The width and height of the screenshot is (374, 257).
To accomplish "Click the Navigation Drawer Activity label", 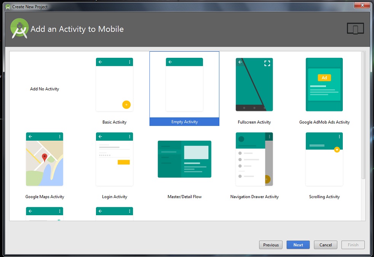I will (x=254, y=197).
